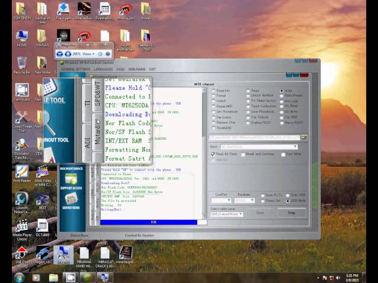This screenshot has height=283, width=378.
Task: Enable the Fast Write checkbox
Action: point(291,154)
